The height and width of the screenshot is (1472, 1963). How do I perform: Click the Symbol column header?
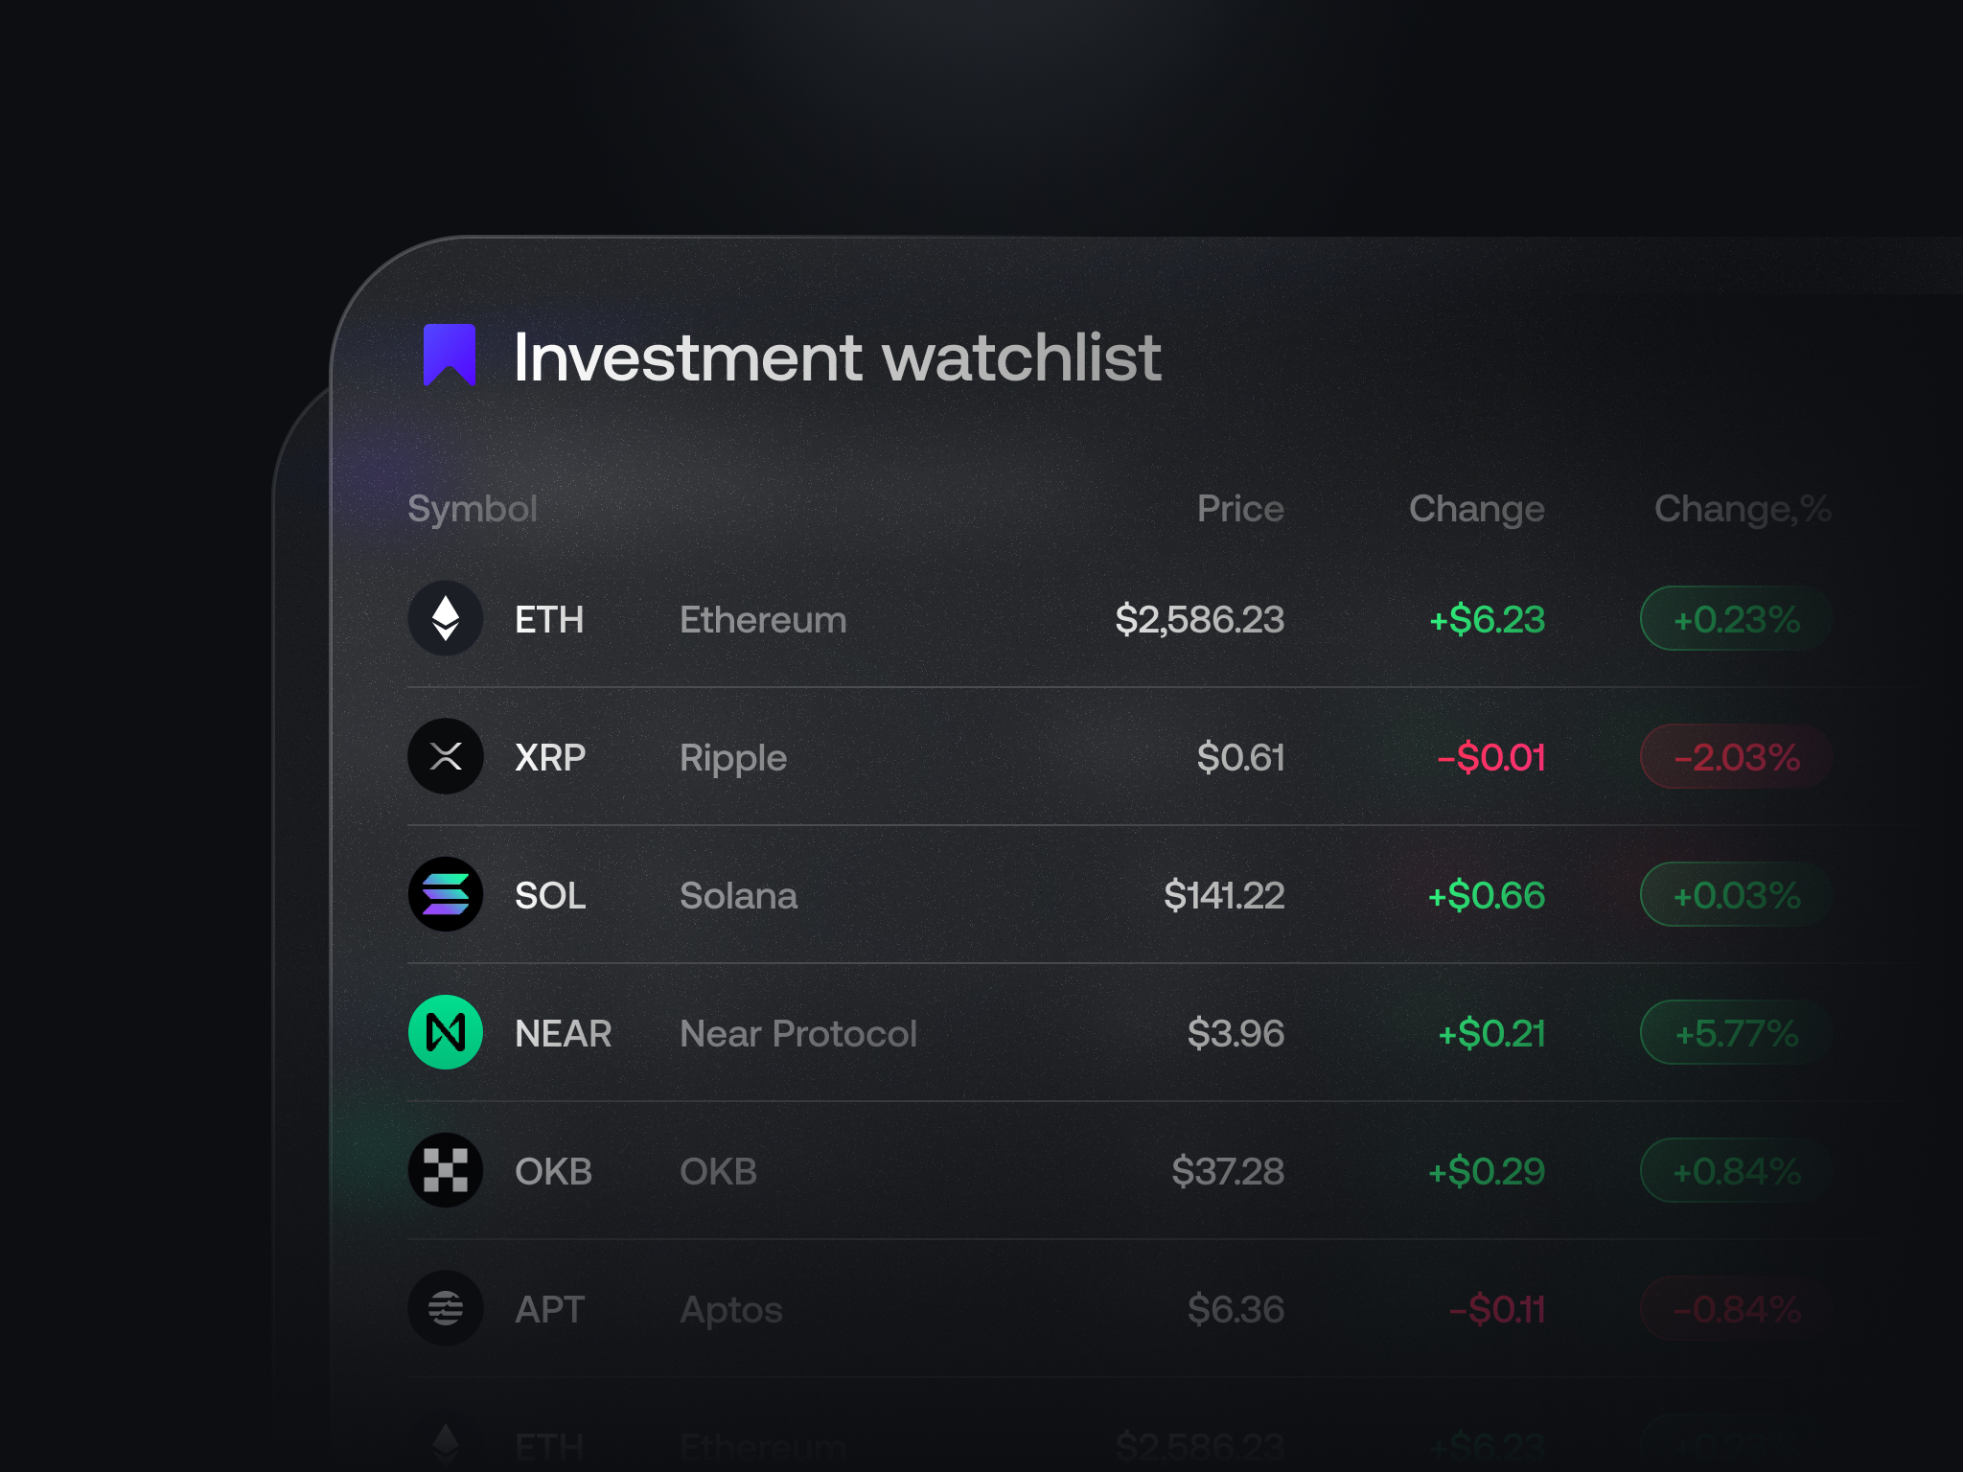click(x=473, y=509)
